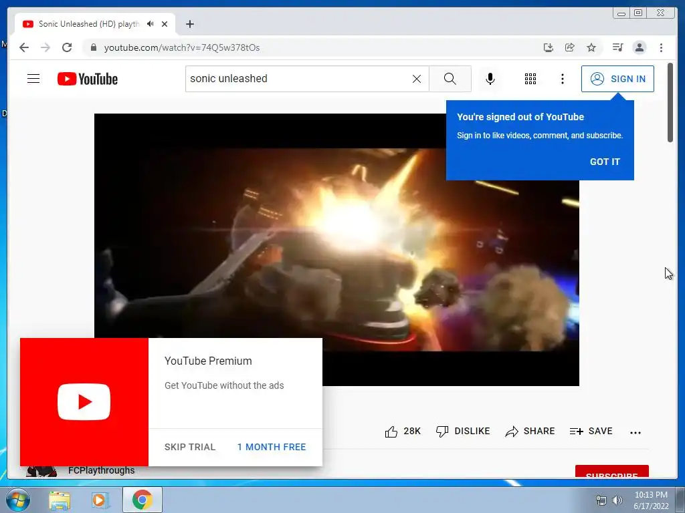Open the Windows Start menu
Viewport: 685px width, 513px height.
(18, 500)
